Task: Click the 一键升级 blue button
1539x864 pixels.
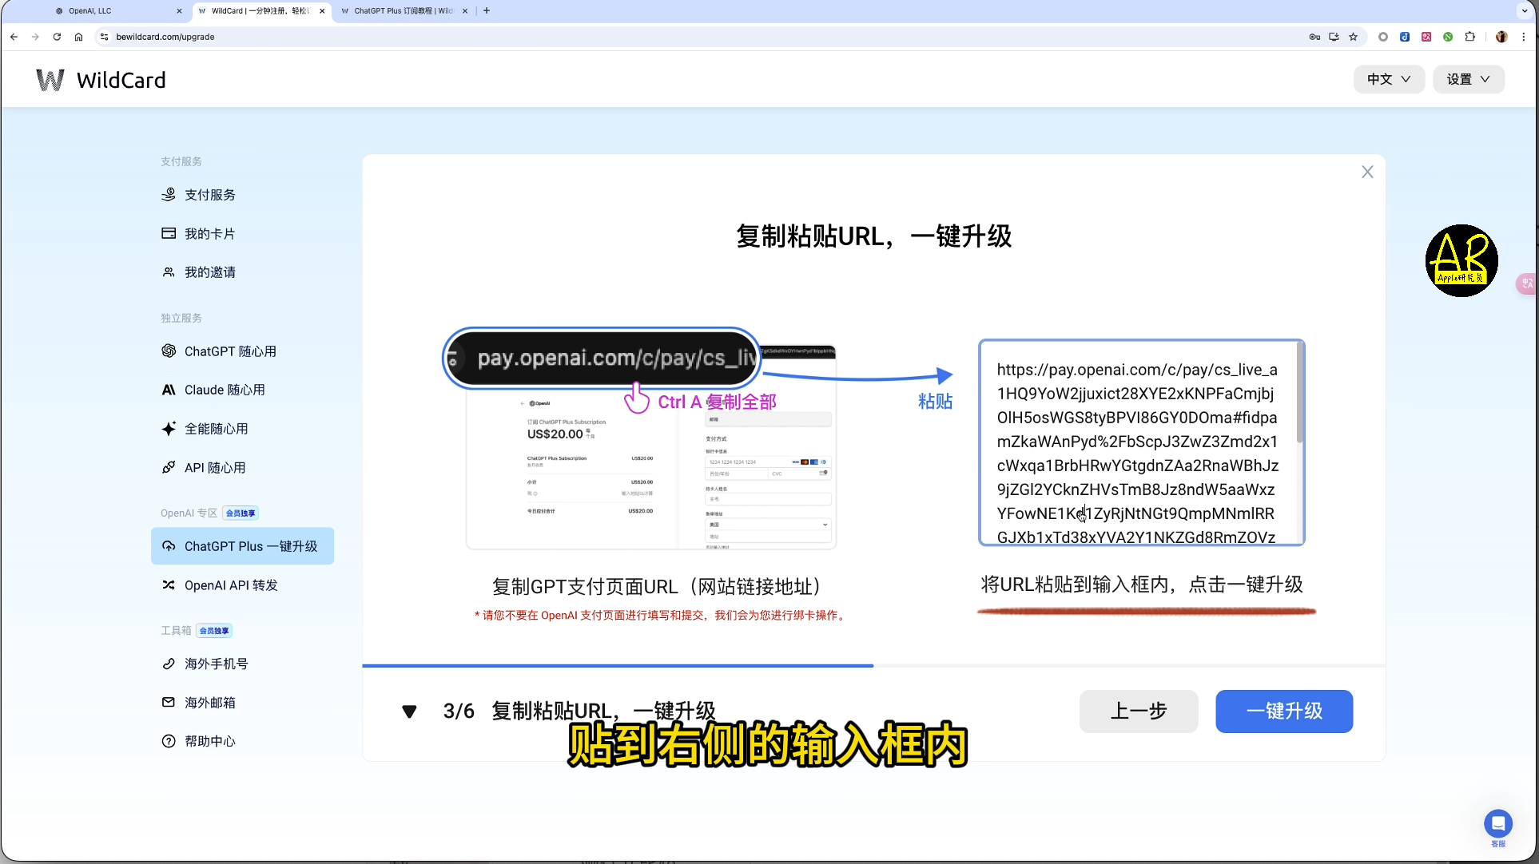Action: tap(1284, 711)
